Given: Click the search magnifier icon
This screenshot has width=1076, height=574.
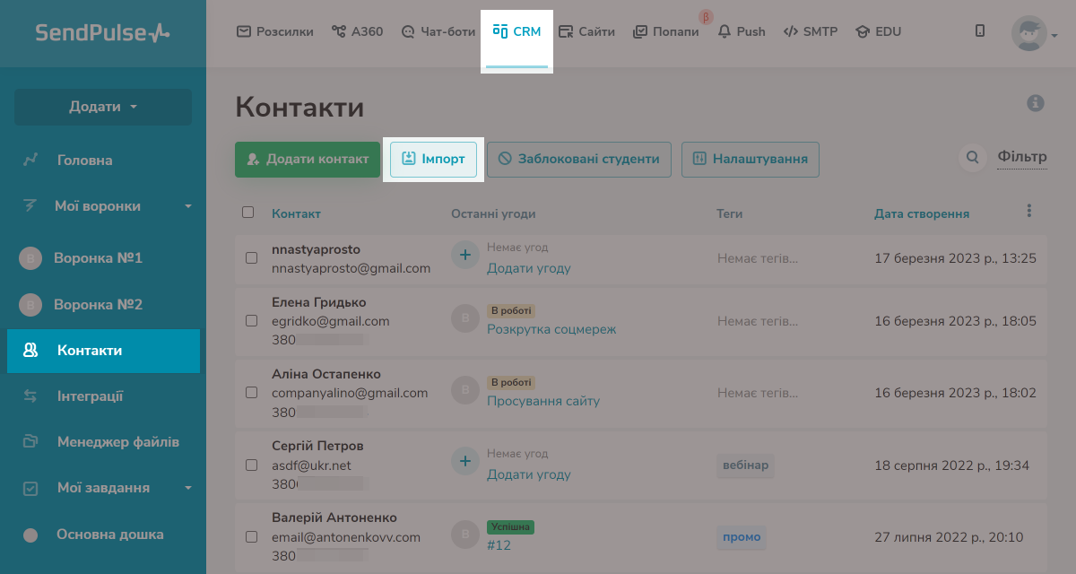Looking at the screenshot, I should click(972, 159).
